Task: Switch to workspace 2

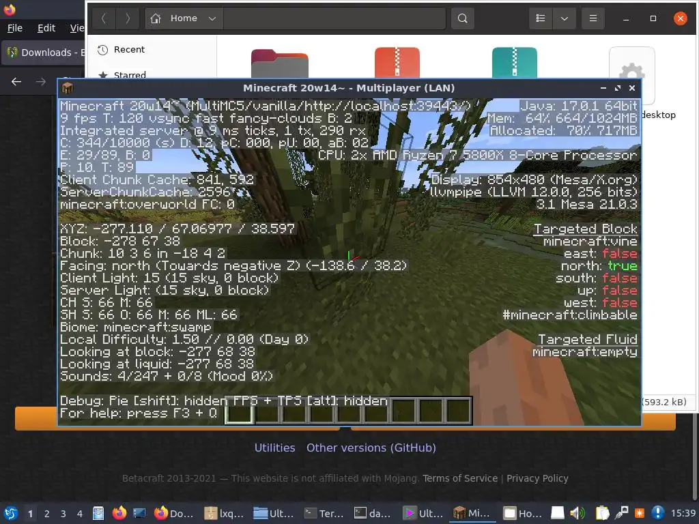Action: coord(47,514)
